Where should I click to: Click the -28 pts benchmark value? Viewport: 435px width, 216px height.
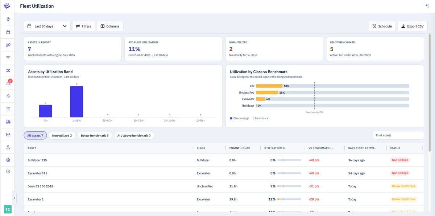click(x=314, y=199)
